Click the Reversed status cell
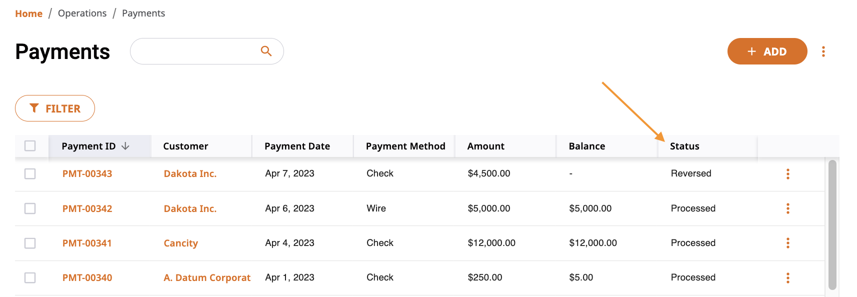The width and height of the screenshot is (857, 297). 690,173
